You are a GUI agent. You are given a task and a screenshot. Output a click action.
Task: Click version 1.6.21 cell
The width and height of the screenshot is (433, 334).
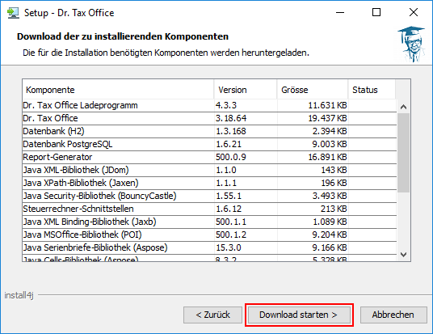(x=246, y=144)
